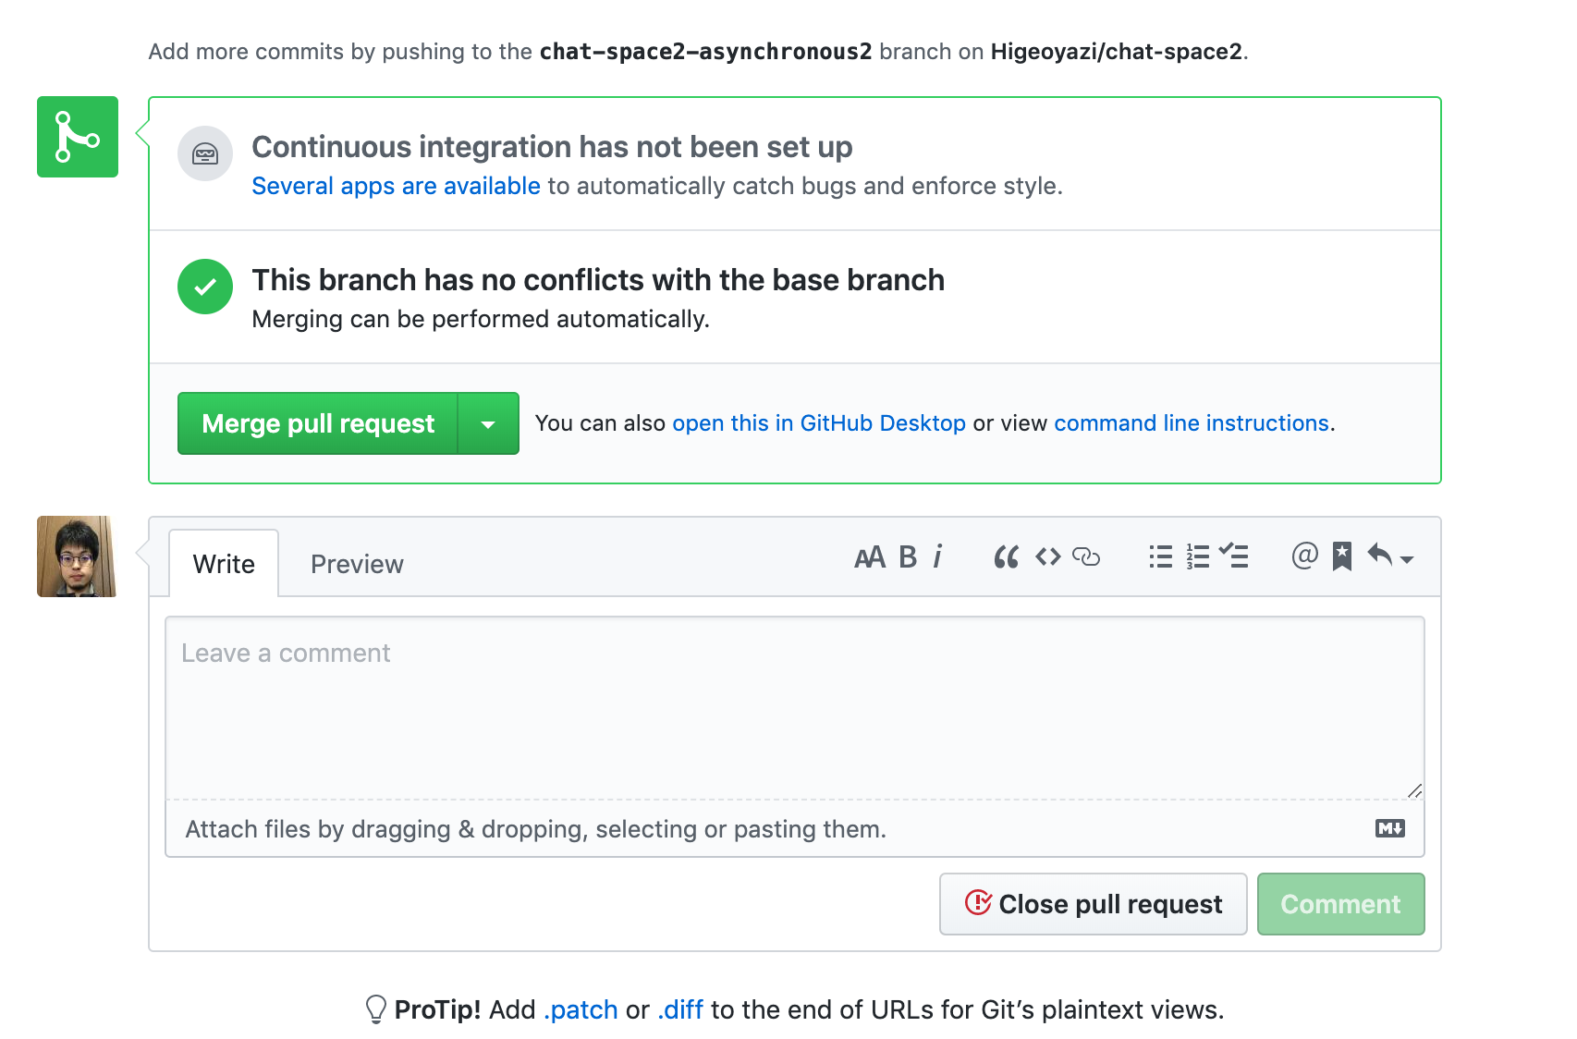Open the saved replies dropdown
The width and height of the screenshot is (1577, 1039).
(1389, 557)
